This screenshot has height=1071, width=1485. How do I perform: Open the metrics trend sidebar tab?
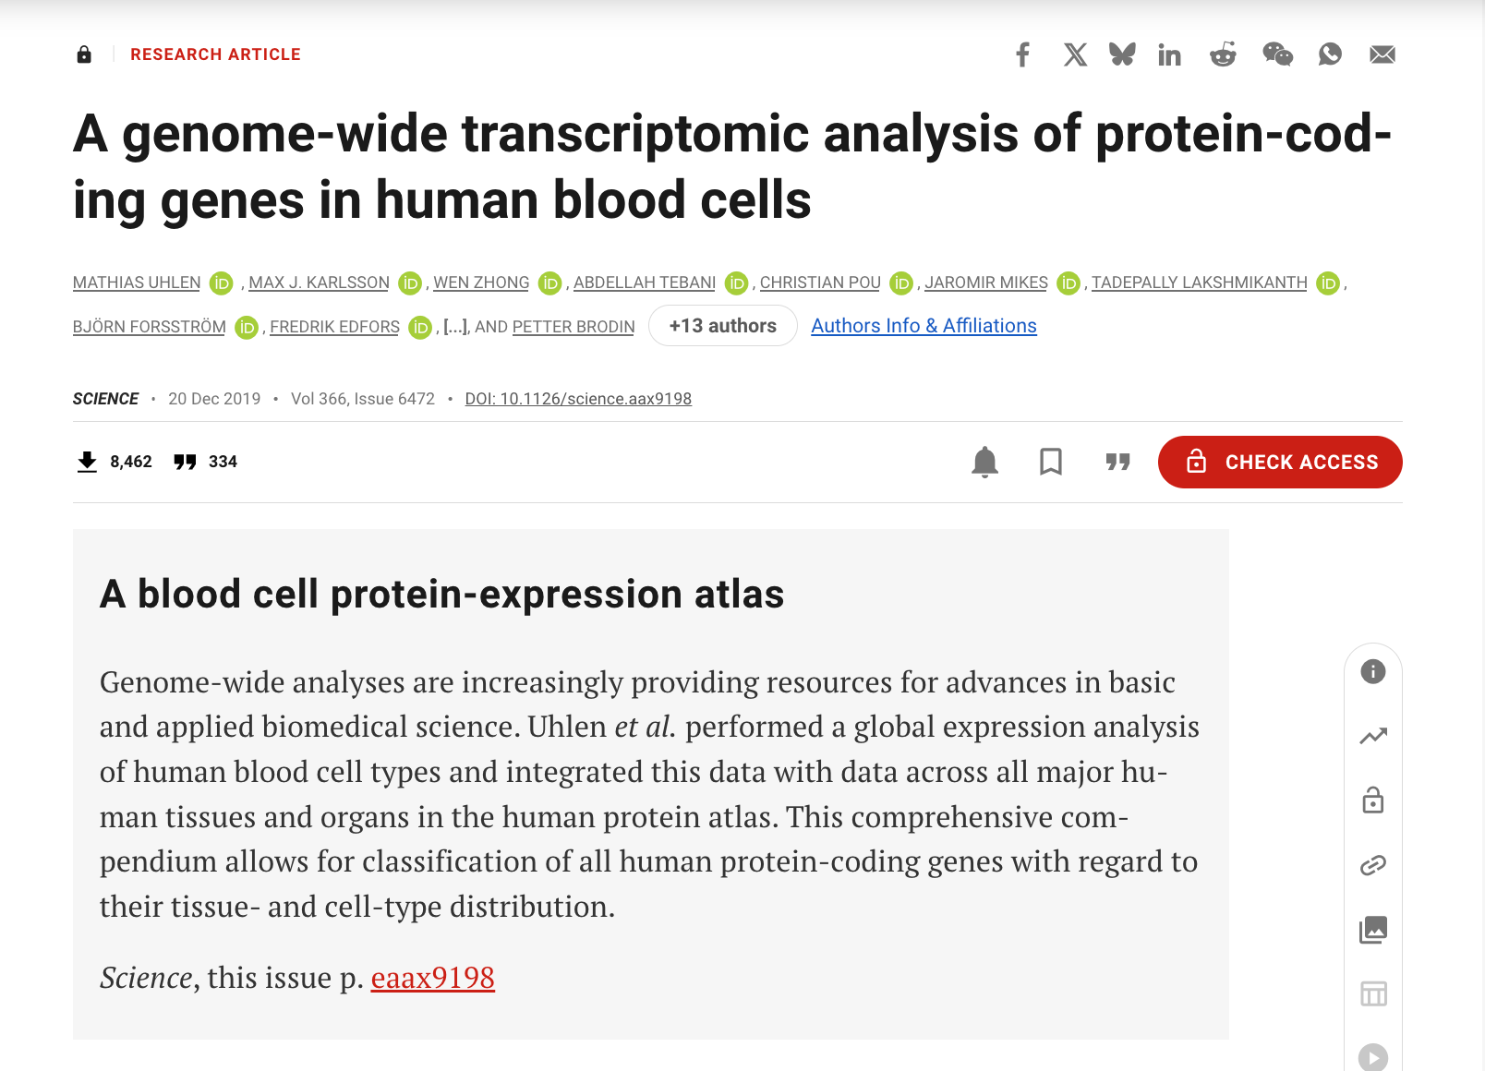(x=1373, y=736)
